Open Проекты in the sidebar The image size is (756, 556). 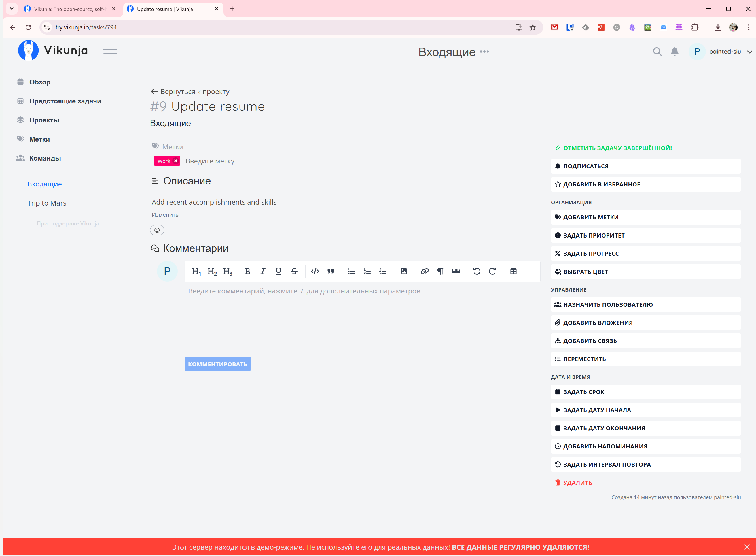(44, 120)
